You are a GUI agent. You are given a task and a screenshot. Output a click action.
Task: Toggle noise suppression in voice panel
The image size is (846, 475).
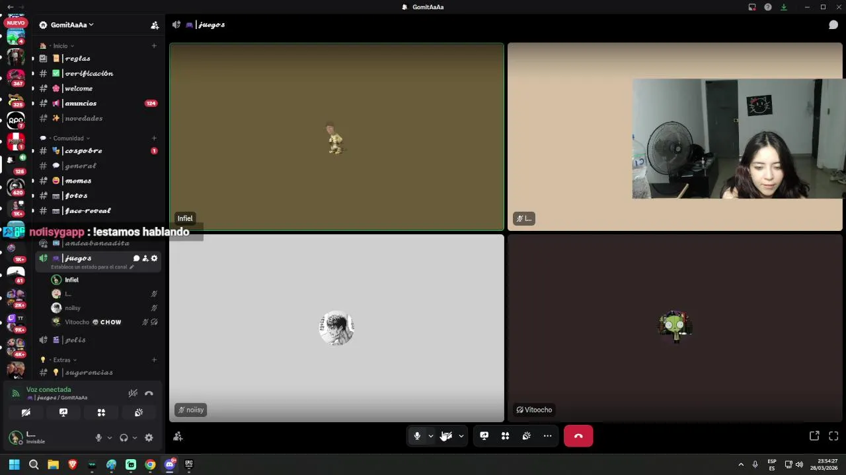point(133,393)
